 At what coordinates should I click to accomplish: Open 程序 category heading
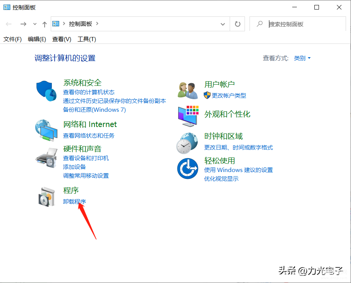point(71,190)
